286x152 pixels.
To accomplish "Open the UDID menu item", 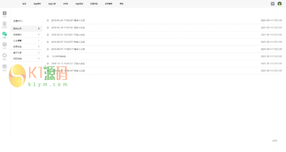I will pyautogui.click(x=66, y=4).
